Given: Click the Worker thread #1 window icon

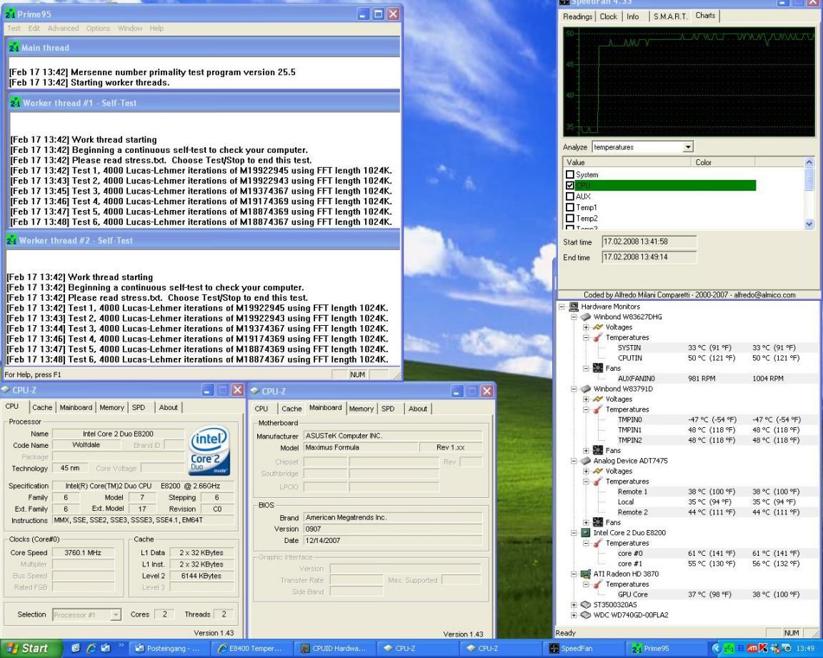Looking at the screenshot, I should click(15, 103).
